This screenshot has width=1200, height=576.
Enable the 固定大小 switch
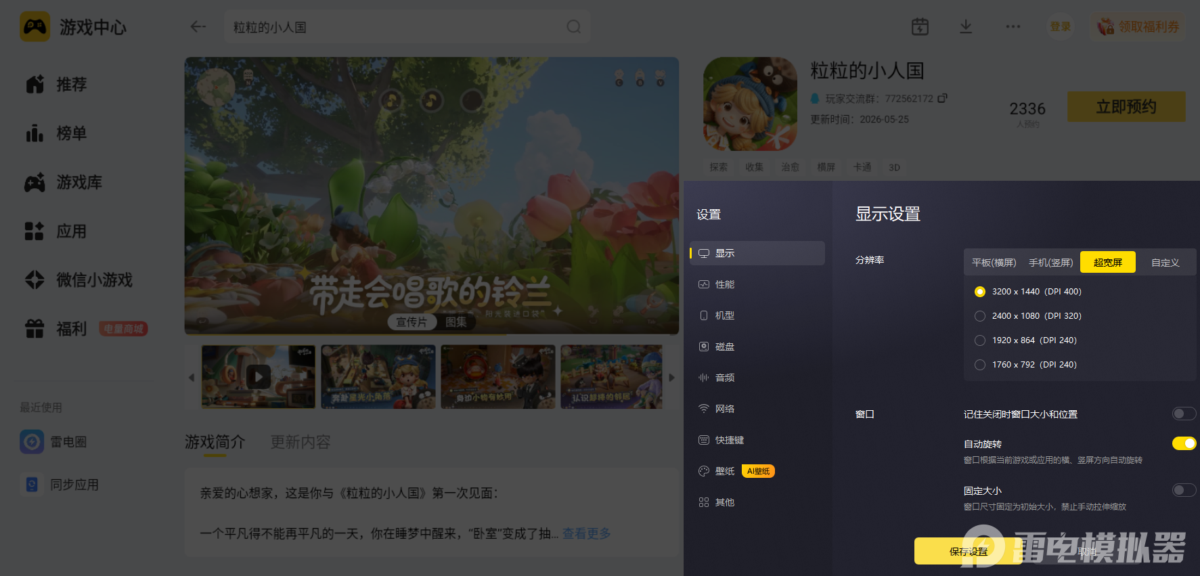[1184, 490]
